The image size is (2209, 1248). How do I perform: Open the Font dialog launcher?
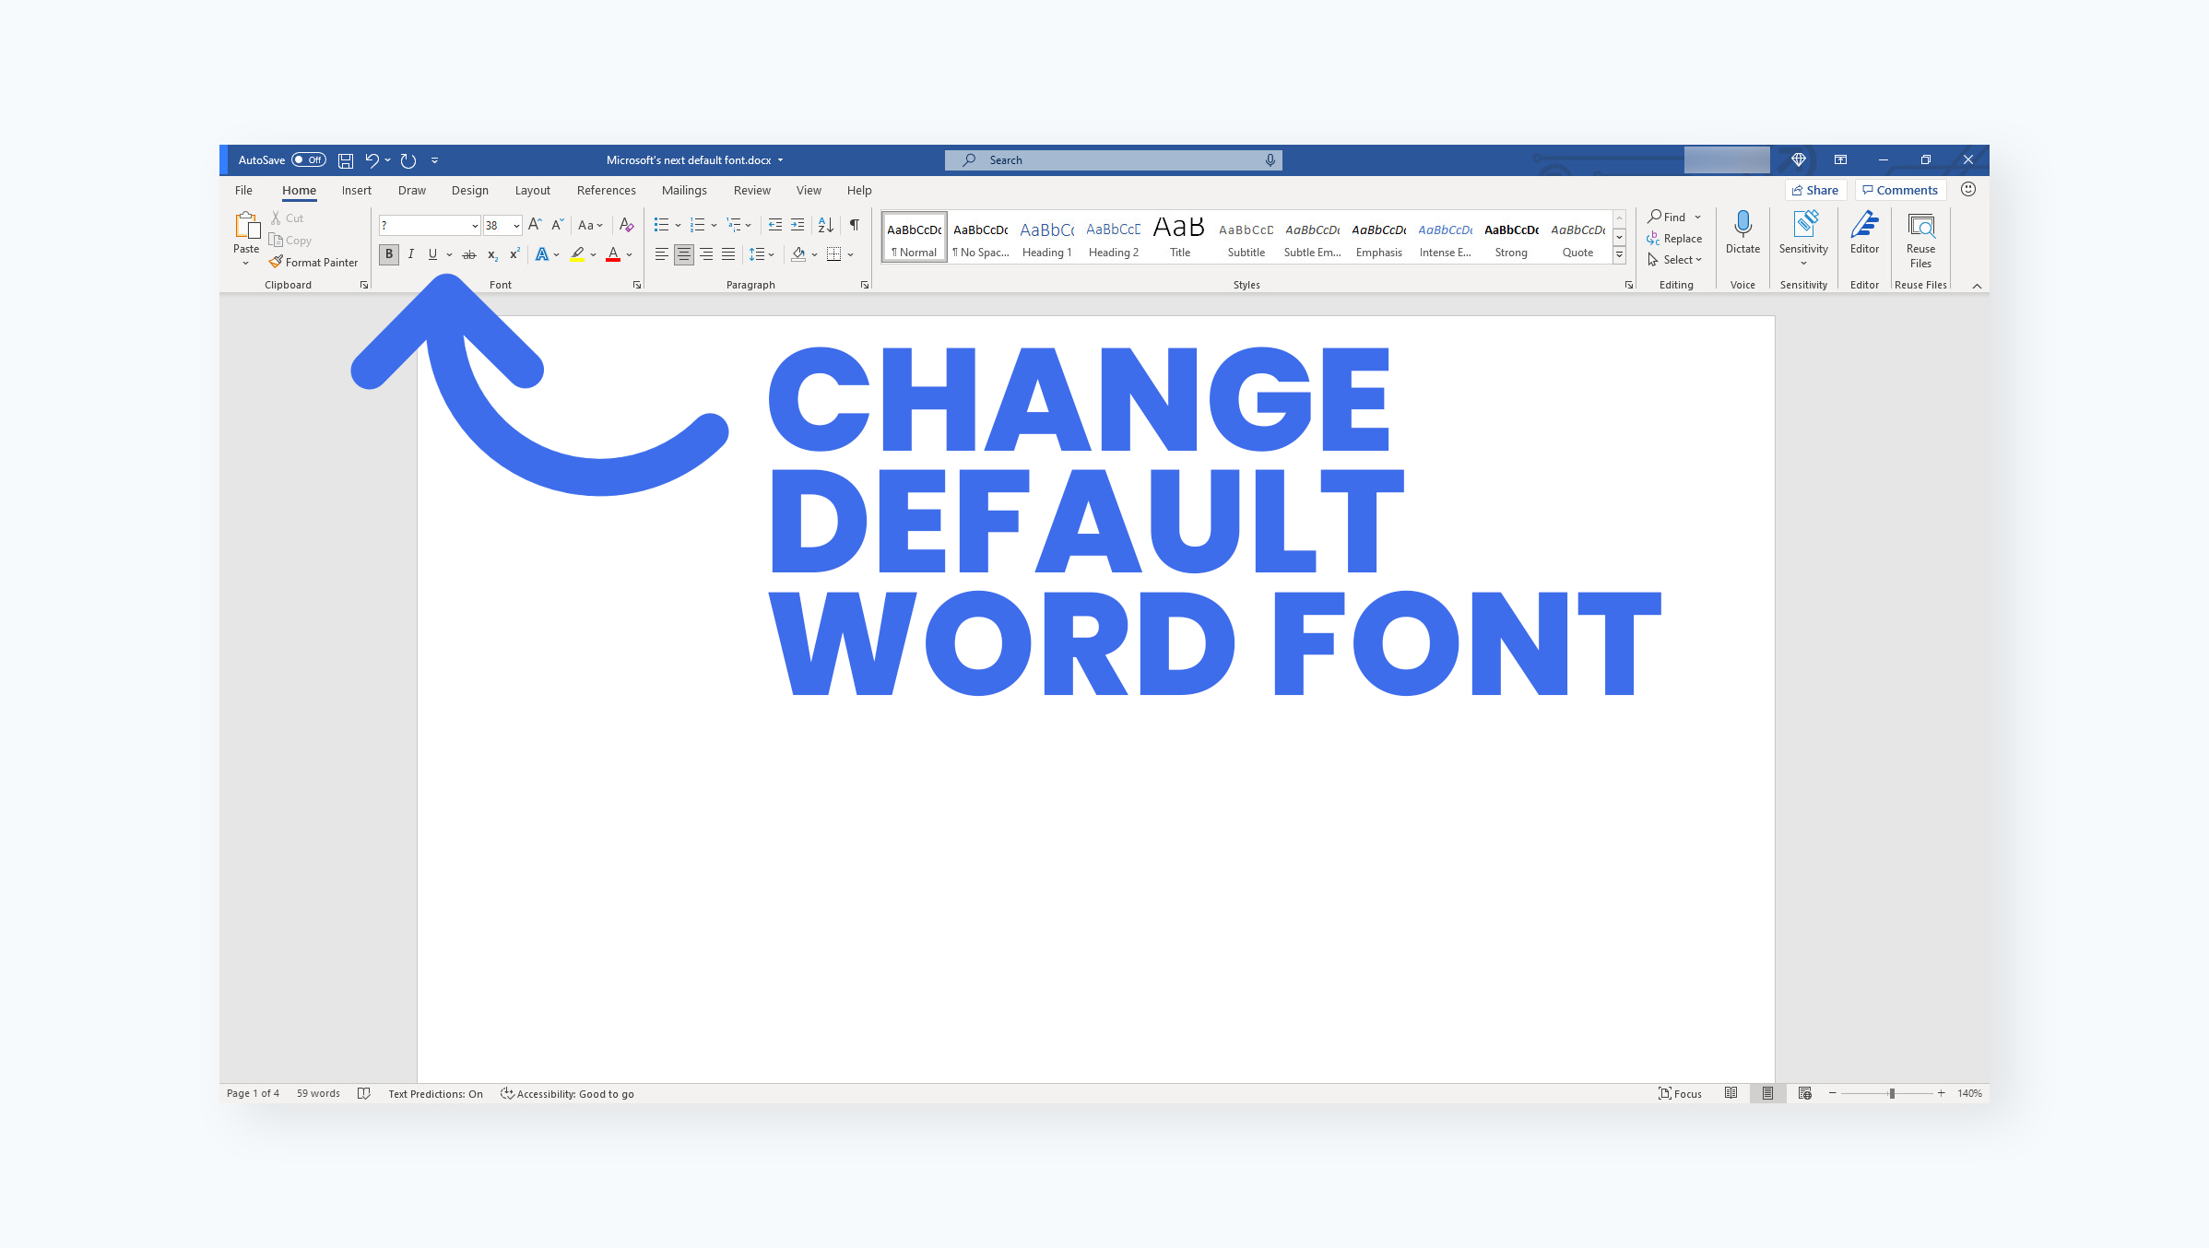[x=637, y=286]
